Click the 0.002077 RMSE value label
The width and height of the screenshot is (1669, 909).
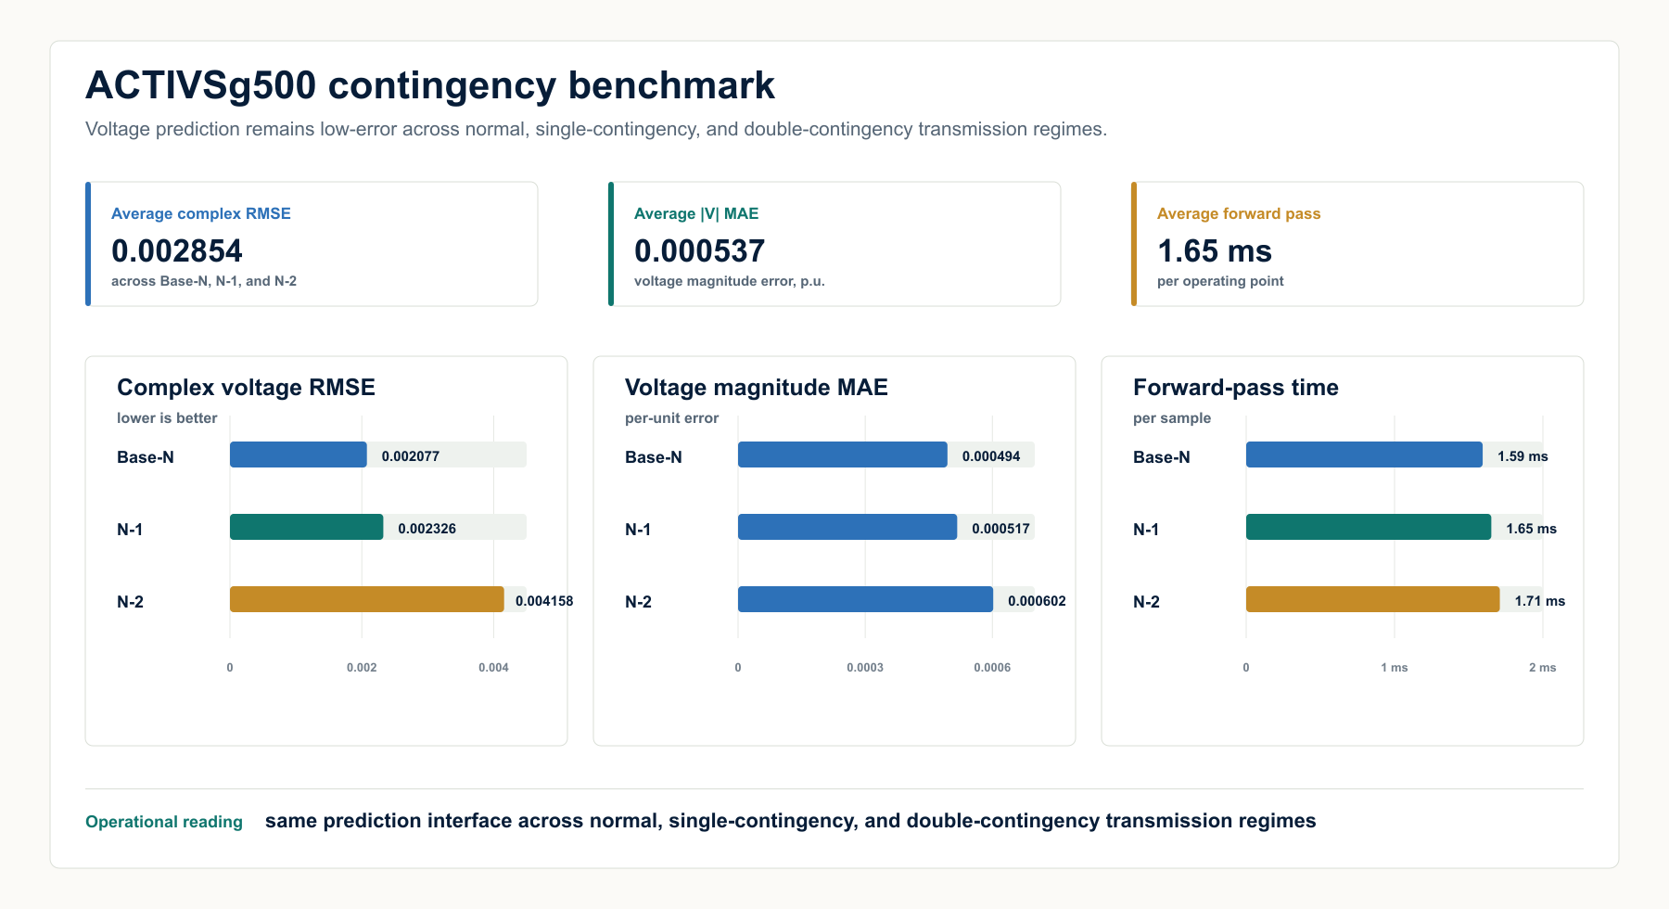point(411,456)
